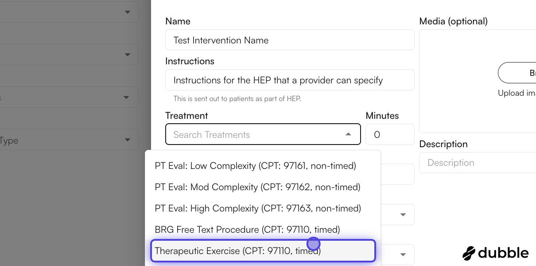
Task: Select PT Eval: High Complexity option
Action: coord(258,208)
